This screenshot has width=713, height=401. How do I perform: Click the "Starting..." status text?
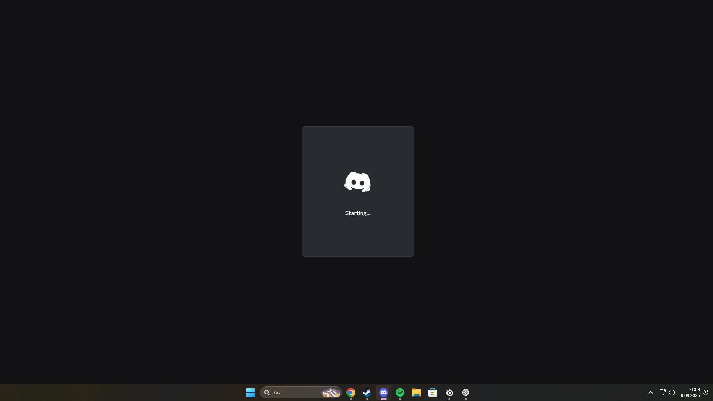click(358, 213)
